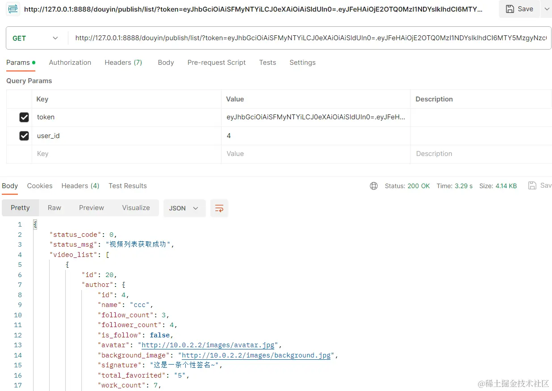The width and height of the screenshot is (552, 391).
Task: Uncheck the user_id parameter checkbox
Action: (24, 135)
